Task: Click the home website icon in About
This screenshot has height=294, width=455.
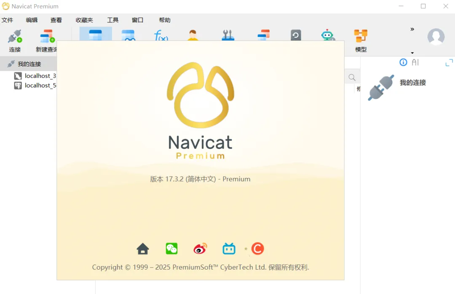Action: [x=143, y=249]
